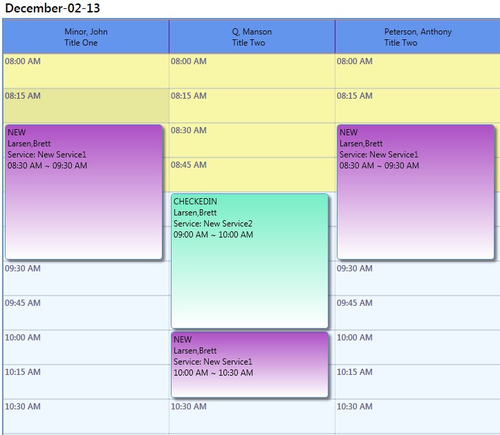Click the December-02-13 date heading
The height and width of the screenshot is (435, 500).
[53, 8]
